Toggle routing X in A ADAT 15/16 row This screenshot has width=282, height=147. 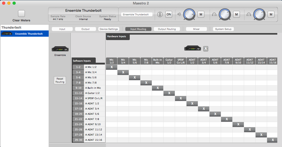tap(272, 140)
